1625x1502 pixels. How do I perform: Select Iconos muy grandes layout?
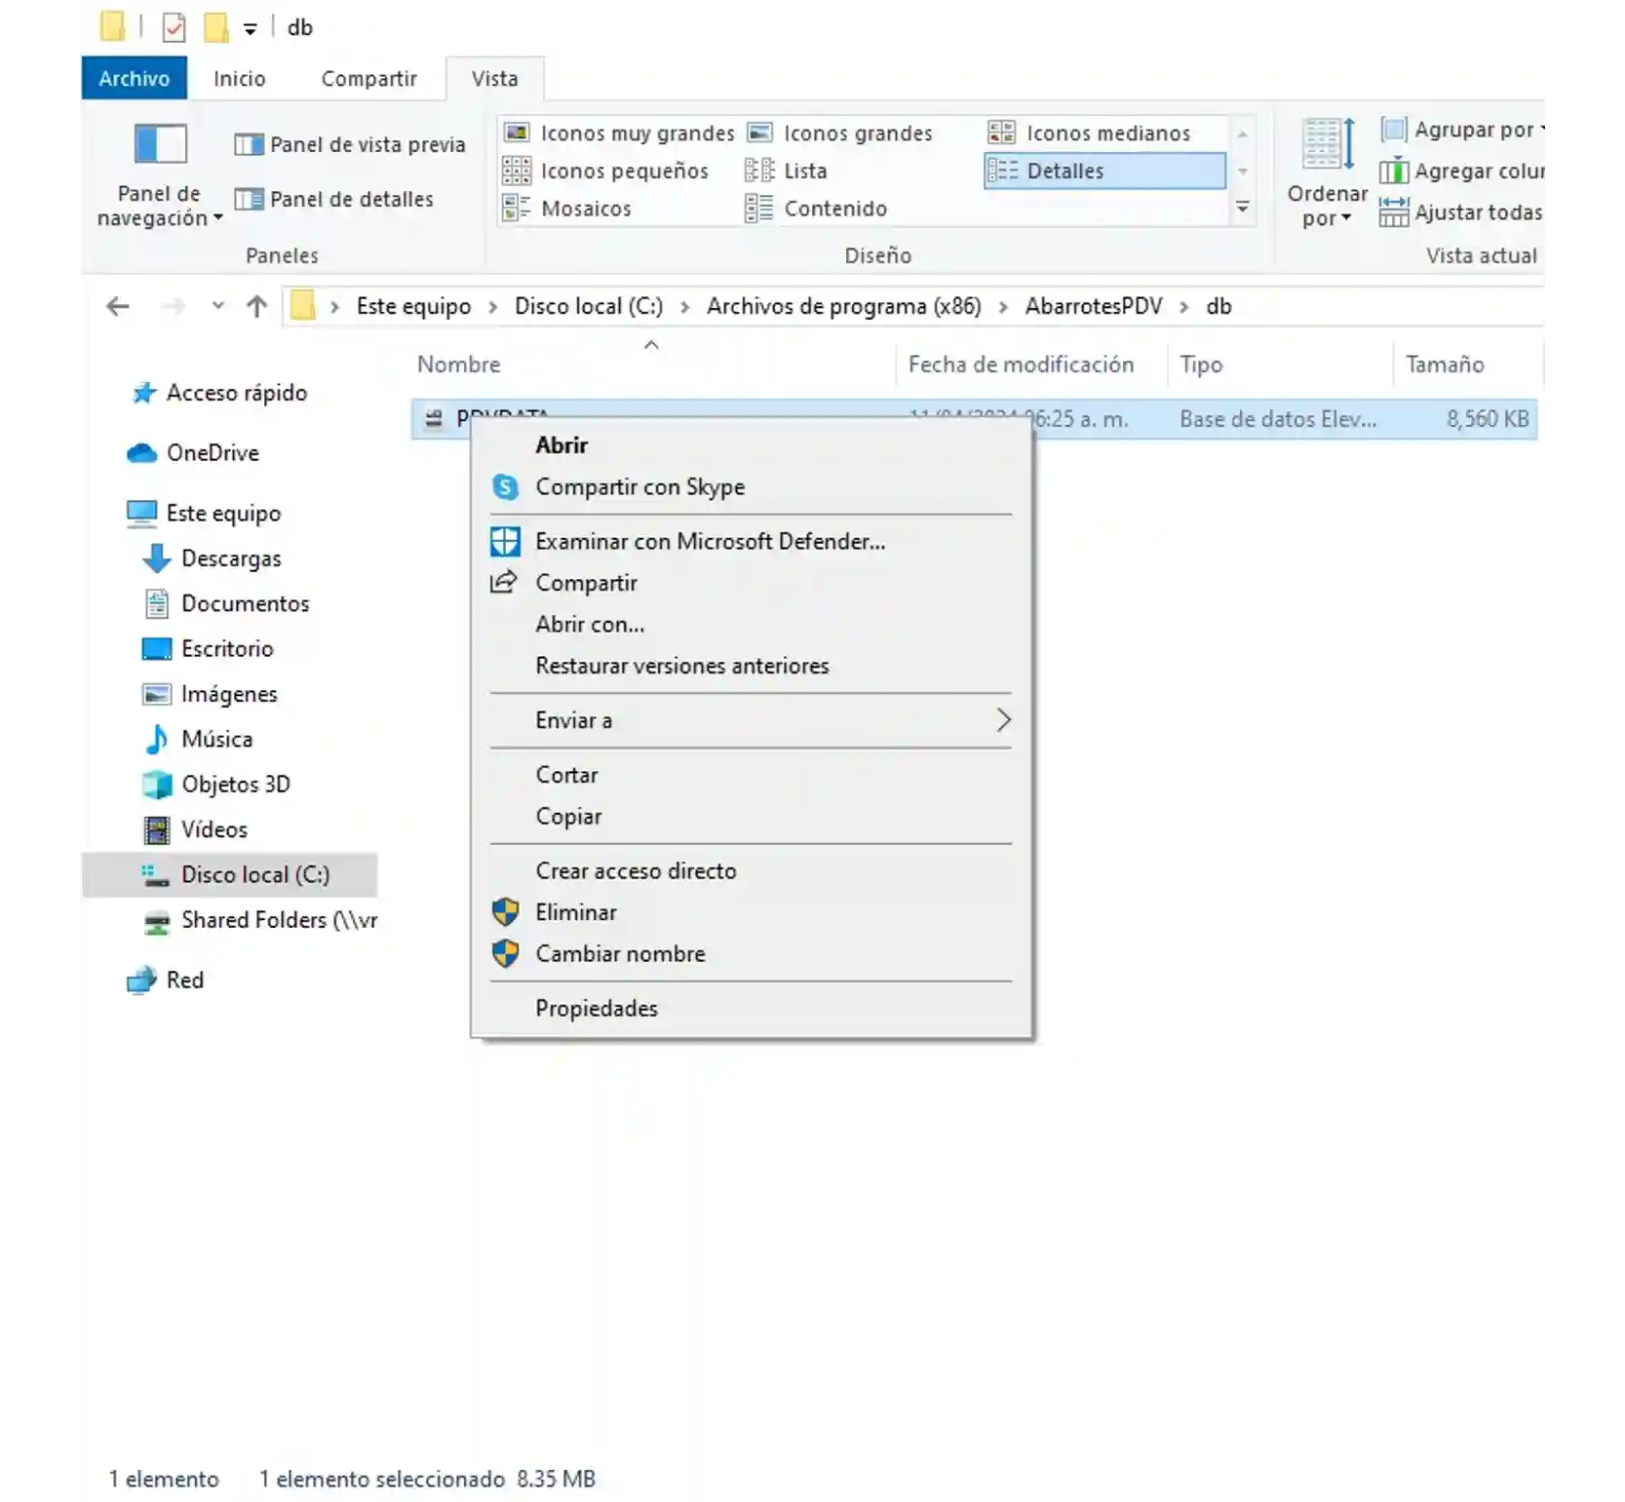coord(618,133)
